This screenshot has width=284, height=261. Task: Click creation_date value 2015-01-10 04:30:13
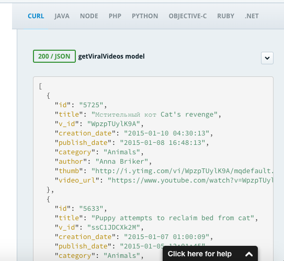(x=167, y=133)
